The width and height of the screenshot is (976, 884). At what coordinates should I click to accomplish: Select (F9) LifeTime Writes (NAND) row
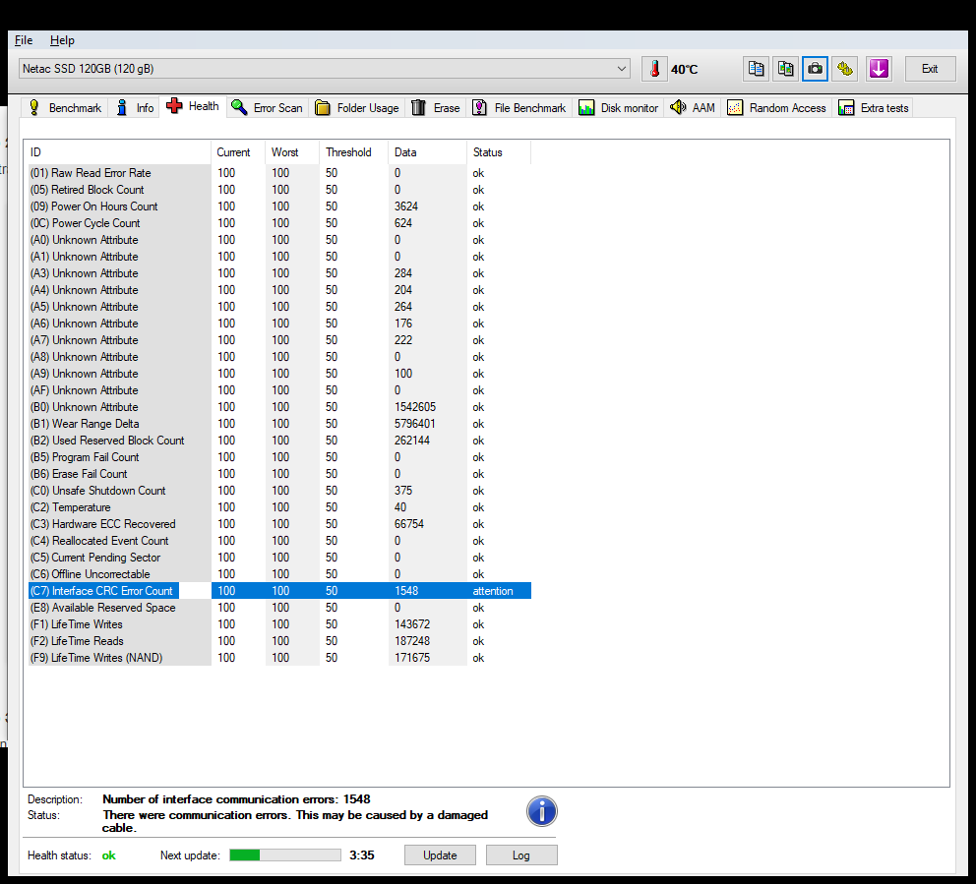(x=278, y=658)
